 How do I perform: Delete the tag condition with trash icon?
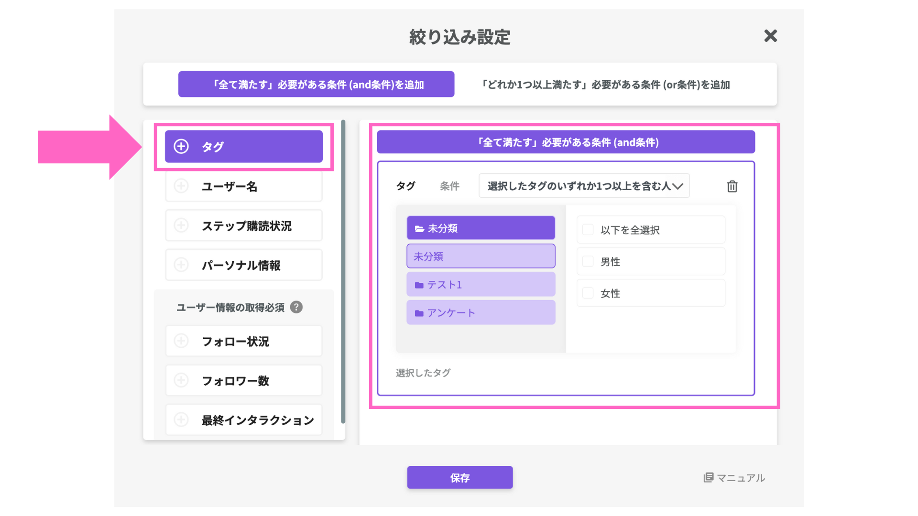pos(732,186)
